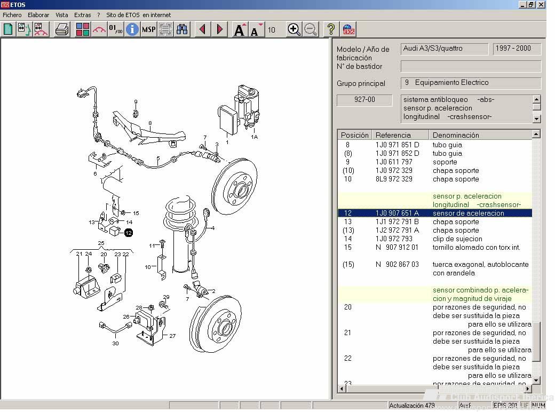Click the 'Referencia' column header
This screenshot has width=555, height=412.
coord(400,135)
